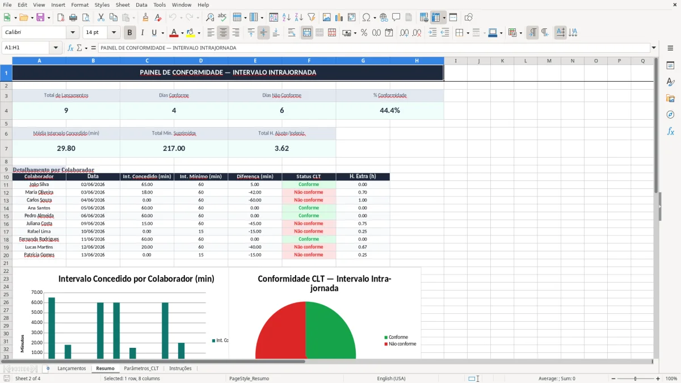Switch to the Instruções sheet tab
Screen dimensions: 681x383
click(x=180, y=368)
